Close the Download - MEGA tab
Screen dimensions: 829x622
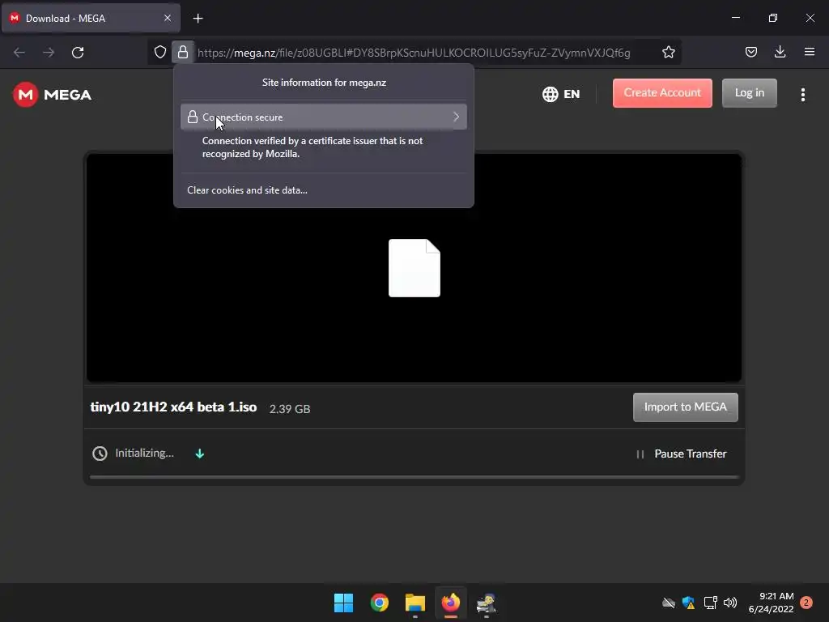(167, 18)
